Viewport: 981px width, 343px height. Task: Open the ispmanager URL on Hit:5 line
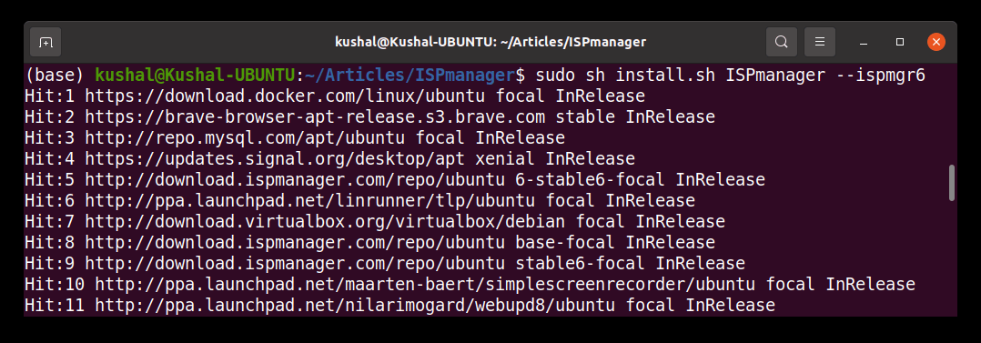coord(296,180)
